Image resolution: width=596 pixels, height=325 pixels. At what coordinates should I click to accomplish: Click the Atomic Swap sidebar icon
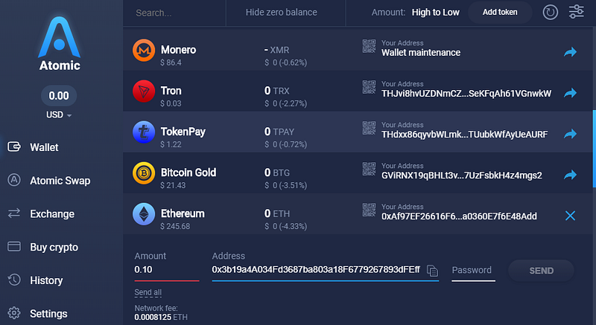(x=14, y=180)
